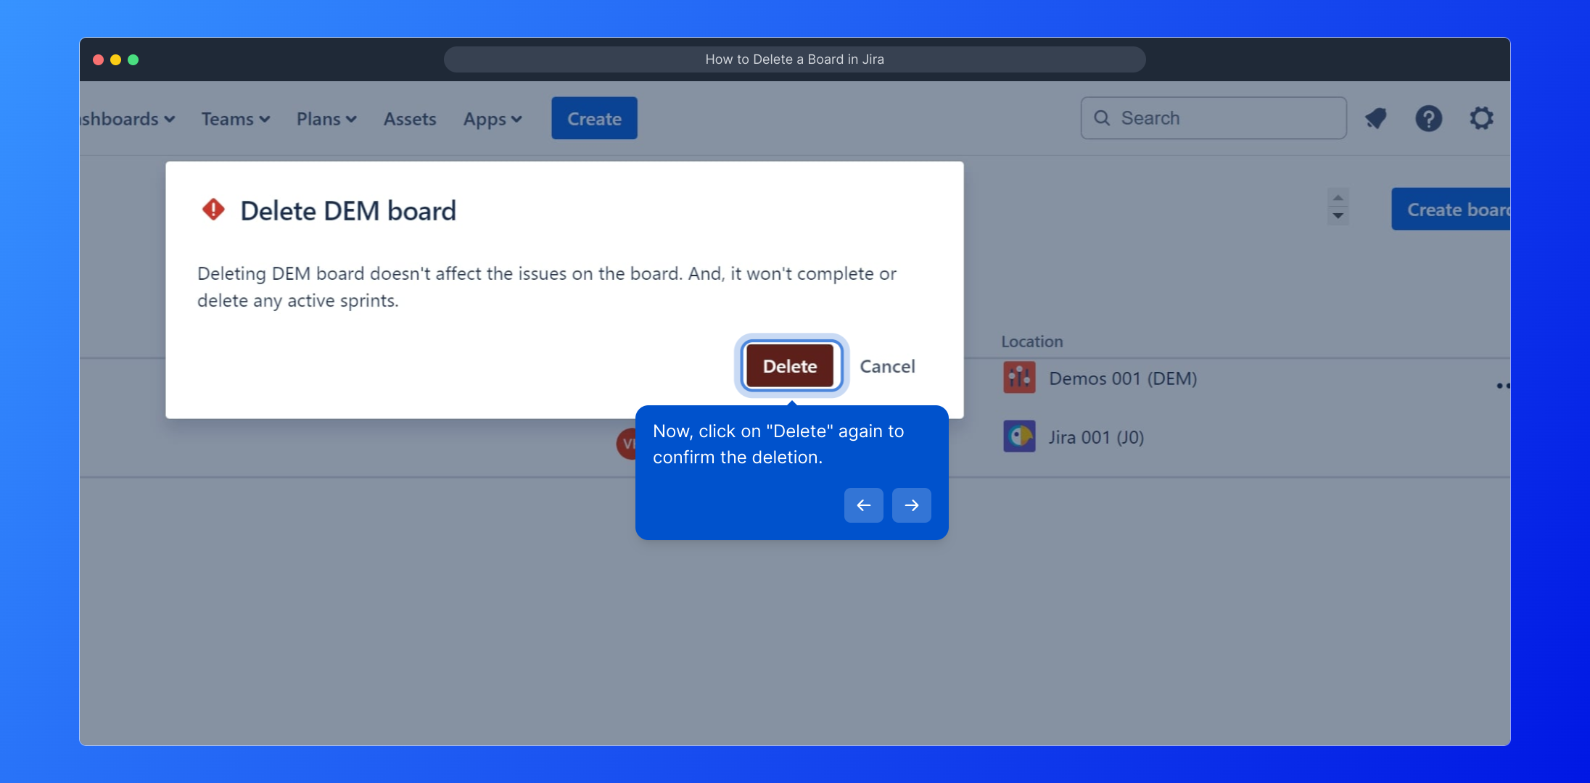Focus the Search input field

click(x=1226, y=118)
